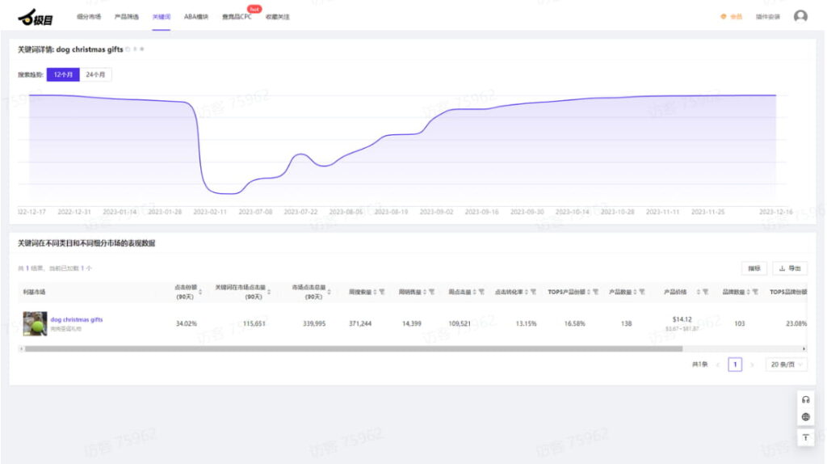
Task: Click the filter icon beside 点击转化率
Action: pos(534,292)
